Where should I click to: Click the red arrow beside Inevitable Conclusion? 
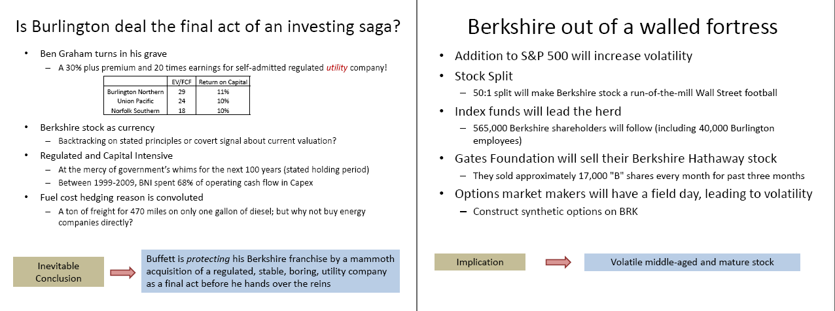tap(121, 272)
